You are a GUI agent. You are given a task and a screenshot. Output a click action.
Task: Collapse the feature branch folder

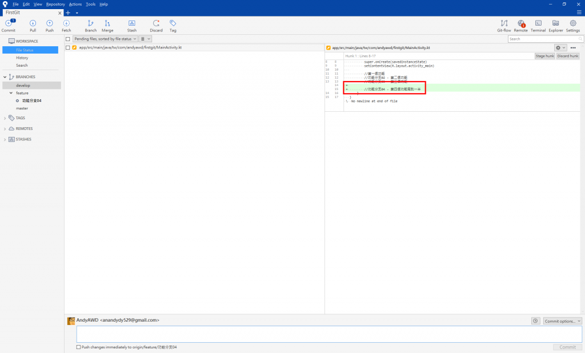point(11,93)
